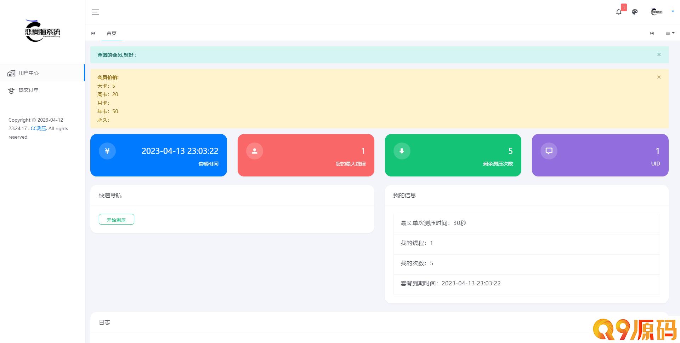Click the user icon on 最大线程 card
This screenshot has height=343, width=680.
(254, 151)
